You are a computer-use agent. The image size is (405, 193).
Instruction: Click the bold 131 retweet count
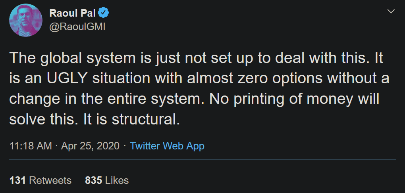pyautogui.click(x=17, y=180)
